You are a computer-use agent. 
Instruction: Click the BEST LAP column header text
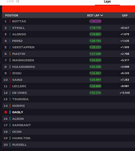(x=93, y=15)
